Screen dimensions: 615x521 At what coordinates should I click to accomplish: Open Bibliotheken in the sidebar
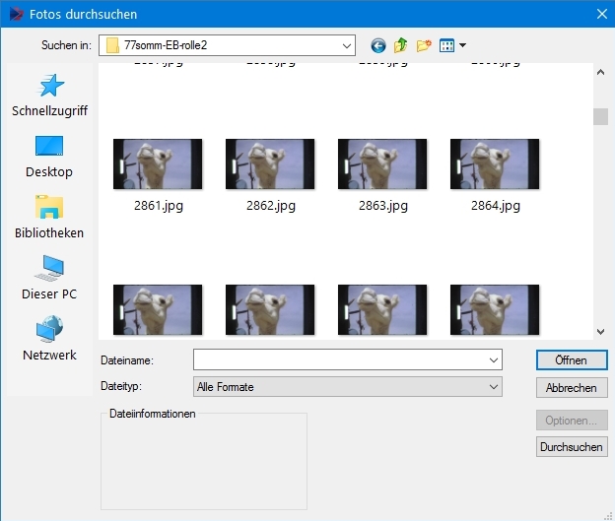click(49, 218)
